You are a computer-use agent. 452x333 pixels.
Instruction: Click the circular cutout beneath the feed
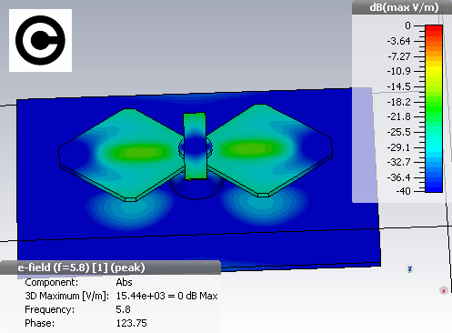[x=196, y=188]
